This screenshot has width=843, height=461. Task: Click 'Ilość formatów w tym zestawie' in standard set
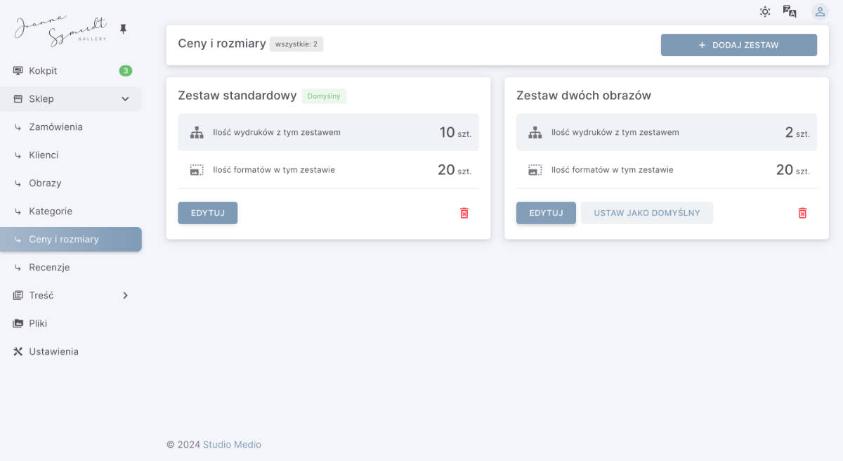pos(274,170)
